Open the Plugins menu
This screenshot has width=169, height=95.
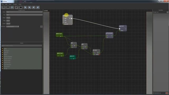(x=15, y=4)
